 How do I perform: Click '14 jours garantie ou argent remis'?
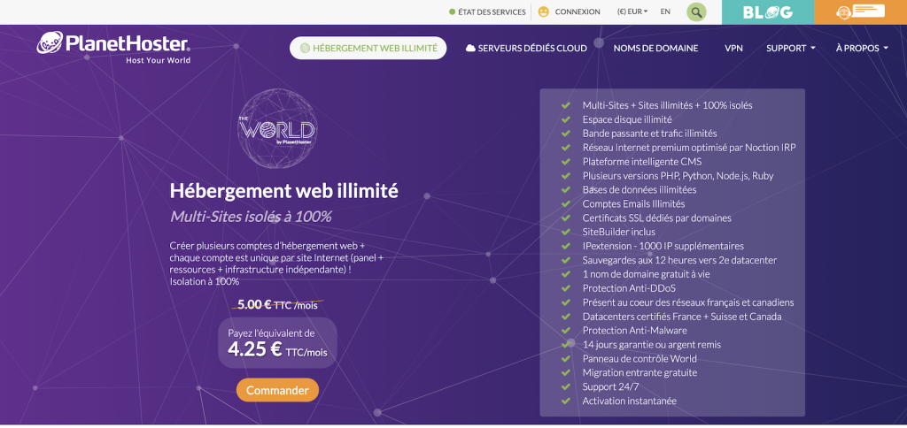[x=651, y=344]
